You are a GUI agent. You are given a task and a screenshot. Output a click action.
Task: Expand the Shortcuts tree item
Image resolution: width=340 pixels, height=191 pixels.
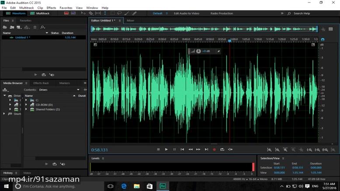pos(4,114)
